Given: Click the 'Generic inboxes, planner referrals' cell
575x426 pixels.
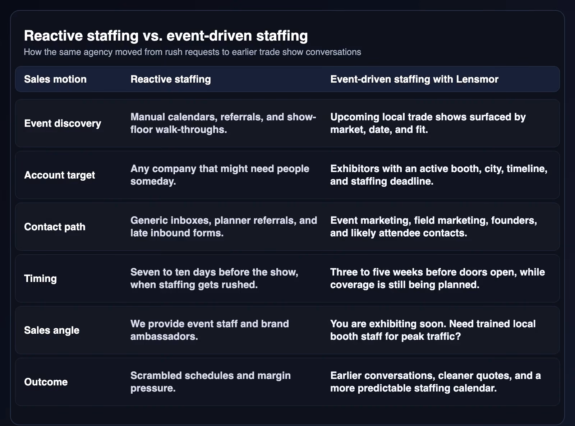Looking at the screenshot, I should point(224,227).
